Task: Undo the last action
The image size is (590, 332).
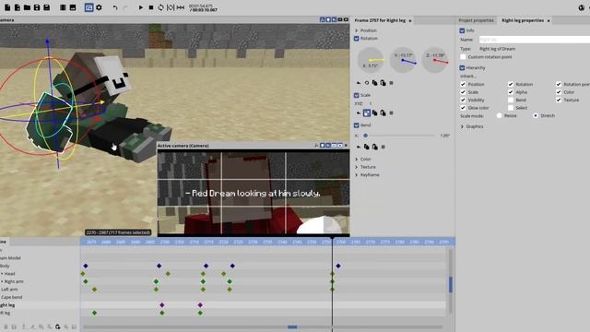Action: point(115,7)
